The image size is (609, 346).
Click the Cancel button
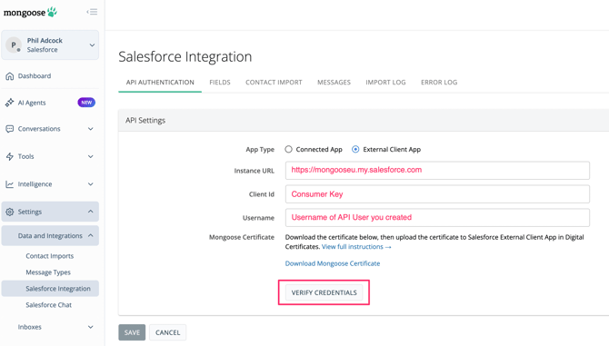pos(168,332)
